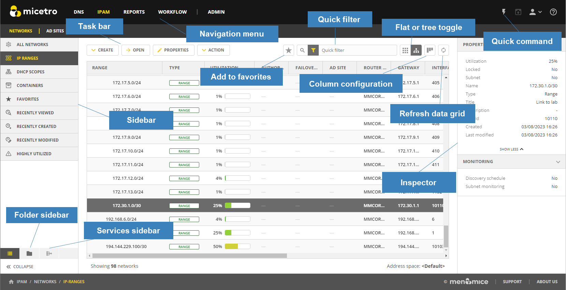Open the Create dropdown
The image size is (566, 290).
point(102,50)
